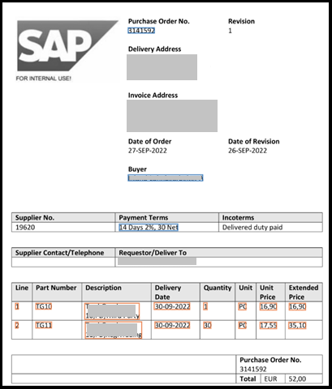Viewport: 332px width, 389px height.
Task: Click the highlighted Buyer name field
Action: 166,177
